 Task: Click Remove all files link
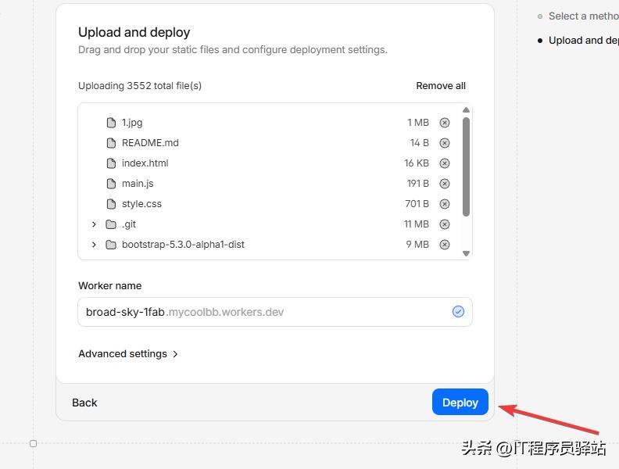[x=440, y=86]
